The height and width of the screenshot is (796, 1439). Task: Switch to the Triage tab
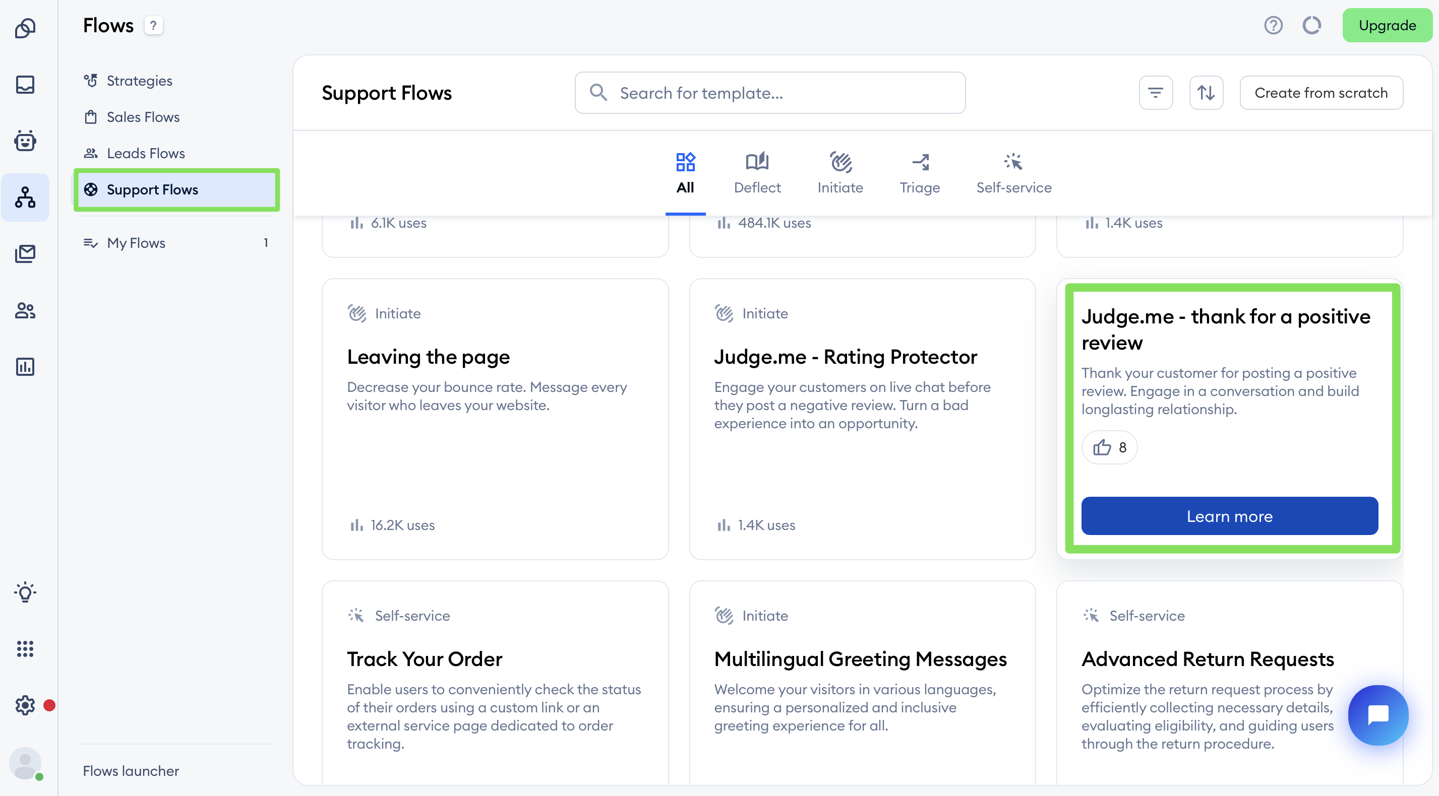920,174
